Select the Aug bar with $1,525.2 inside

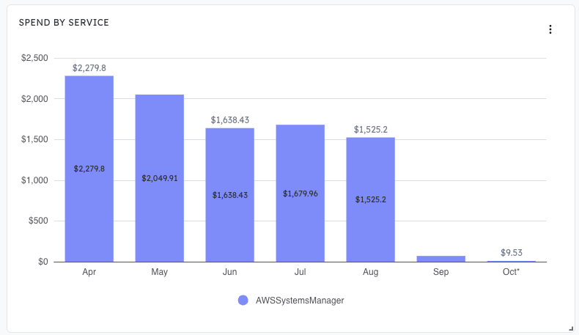370,199
